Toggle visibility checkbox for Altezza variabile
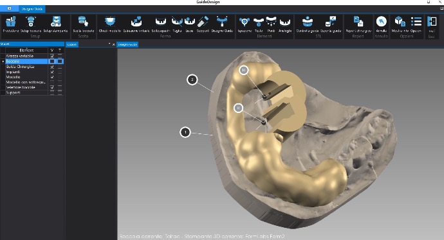 point(52,56)
